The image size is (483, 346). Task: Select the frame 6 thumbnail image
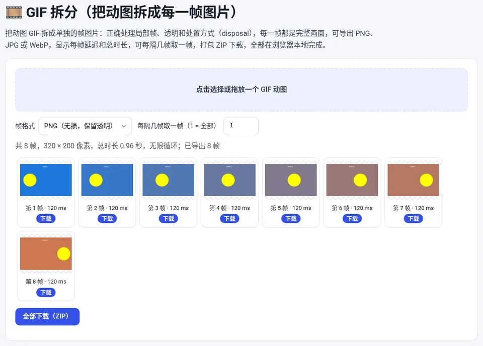coord(352,180)
